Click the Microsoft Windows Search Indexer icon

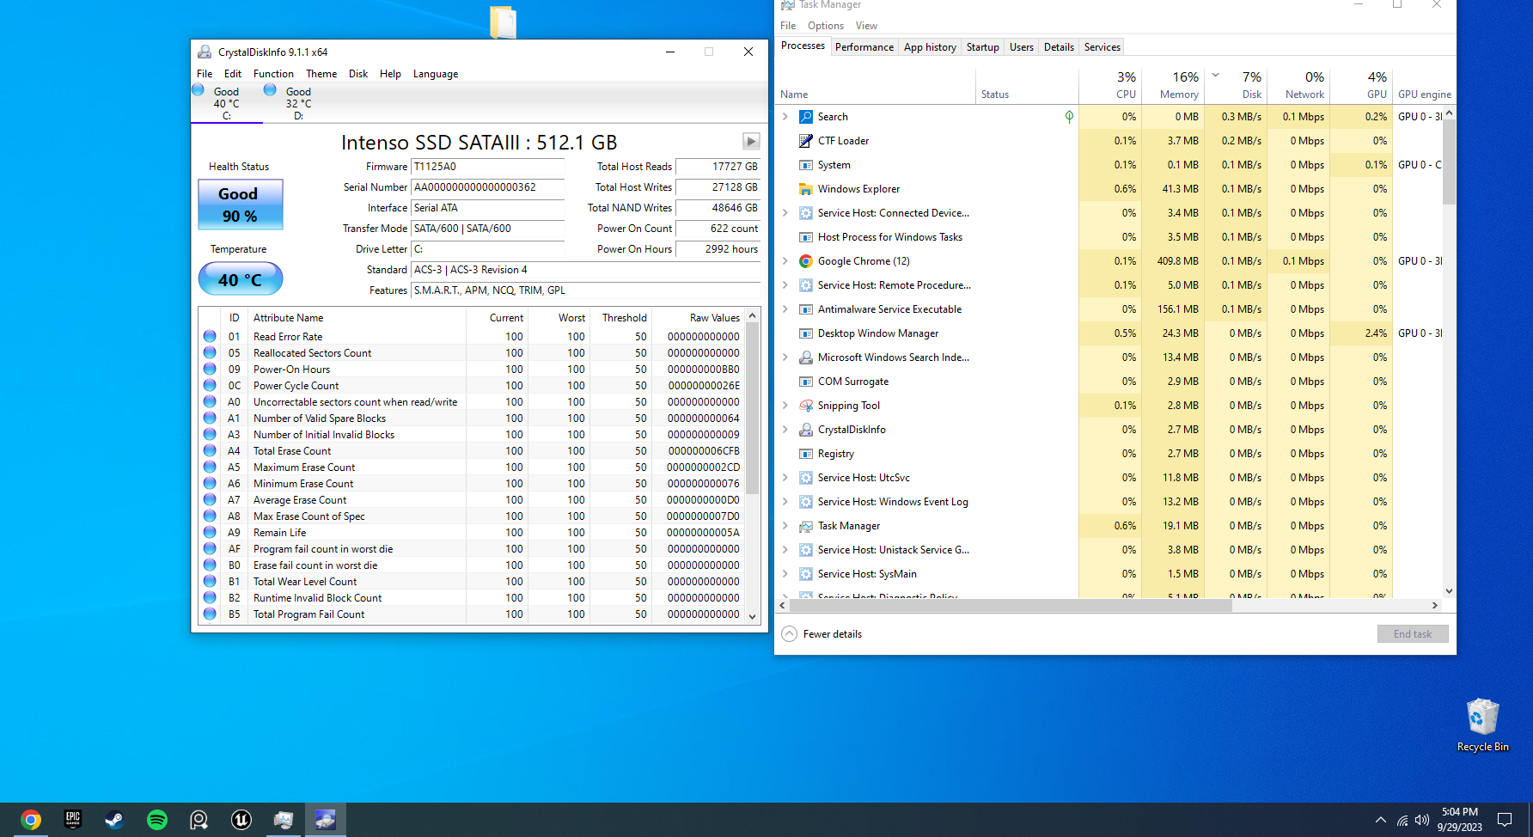point(806,357)
